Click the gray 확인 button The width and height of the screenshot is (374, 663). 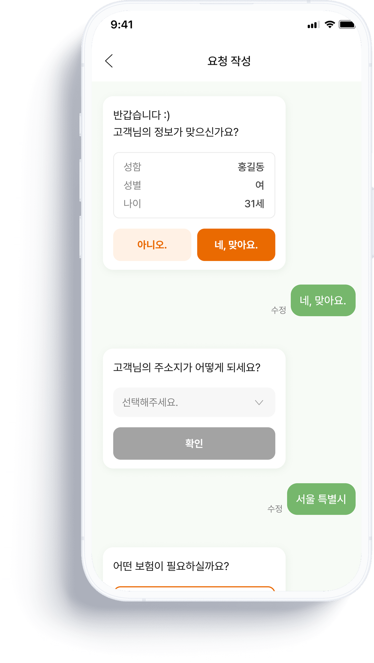coord(194,443)
